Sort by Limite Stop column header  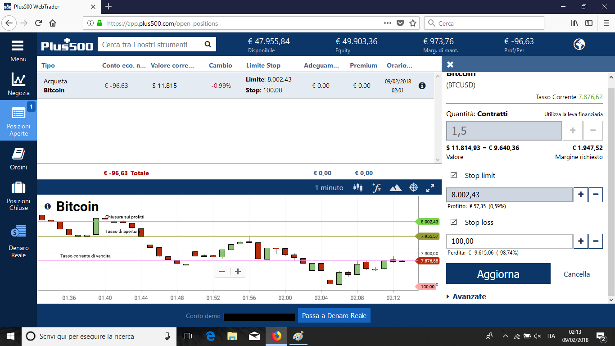[x=263, y=65]
